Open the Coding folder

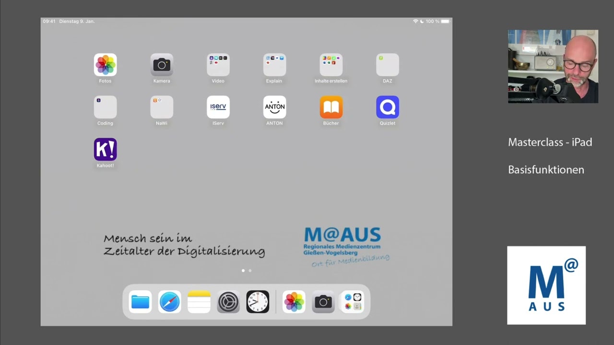[105, 107]
